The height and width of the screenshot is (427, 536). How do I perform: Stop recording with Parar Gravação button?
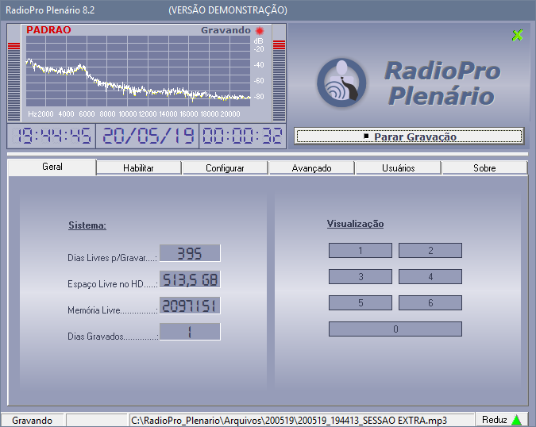point(409,137)
